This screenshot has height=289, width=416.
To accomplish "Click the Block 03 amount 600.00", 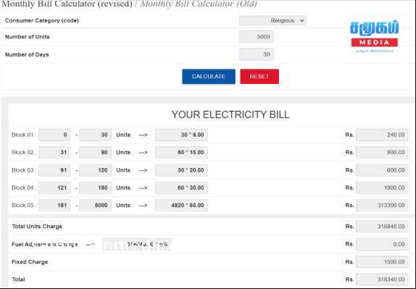I will coord(382,170).
